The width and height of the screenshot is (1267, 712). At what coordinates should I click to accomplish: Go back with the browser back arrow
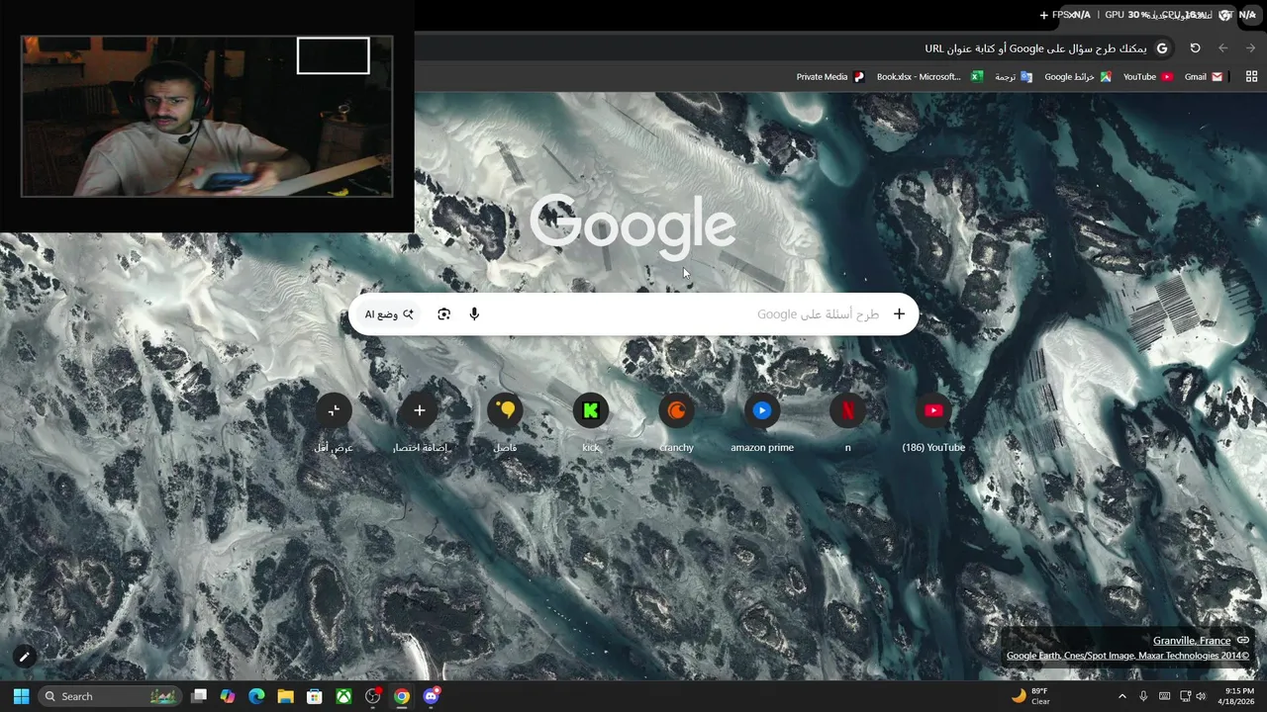point(1223,48)
